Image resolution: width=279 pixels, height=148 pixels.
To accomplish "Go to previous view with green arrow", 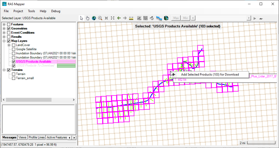I will 119,18.
